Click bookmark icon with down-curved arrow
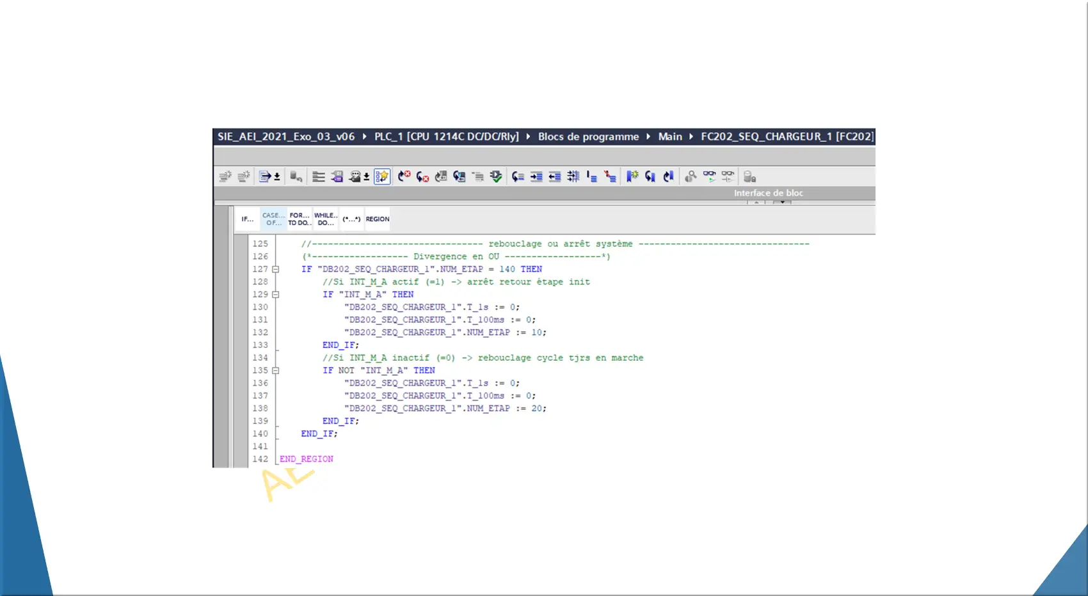This screenshot has height=596, width=1088. tap(650, 176)
